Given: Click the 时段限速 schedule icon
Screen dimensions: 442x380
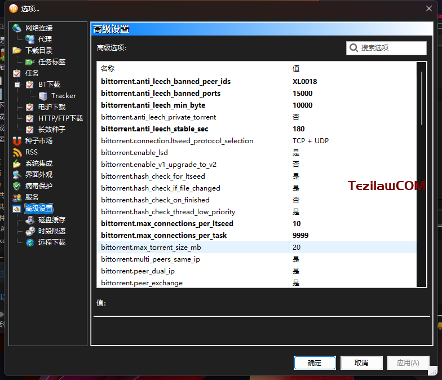Looking at the screenshot, I should coord(30,231).
